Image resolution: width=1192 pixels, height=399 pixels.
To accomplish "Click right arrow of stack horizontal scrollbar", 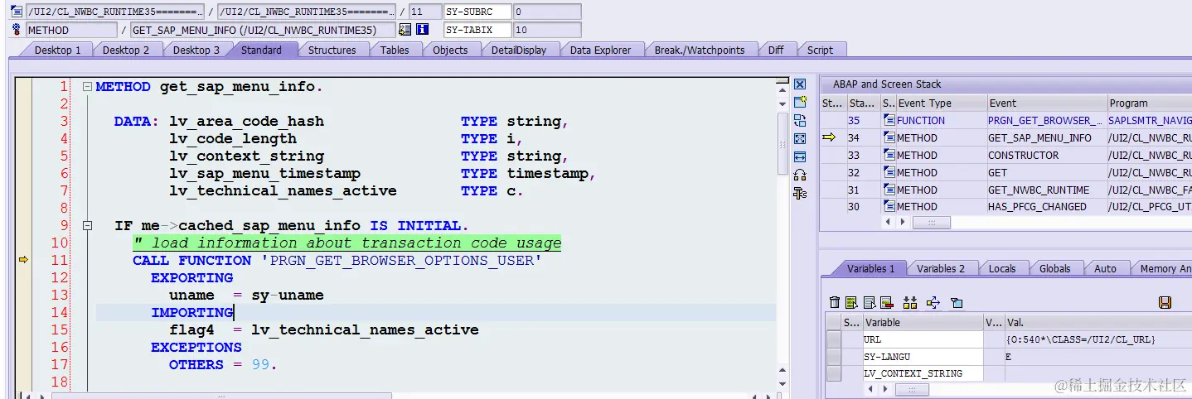I will pos(904,223).
